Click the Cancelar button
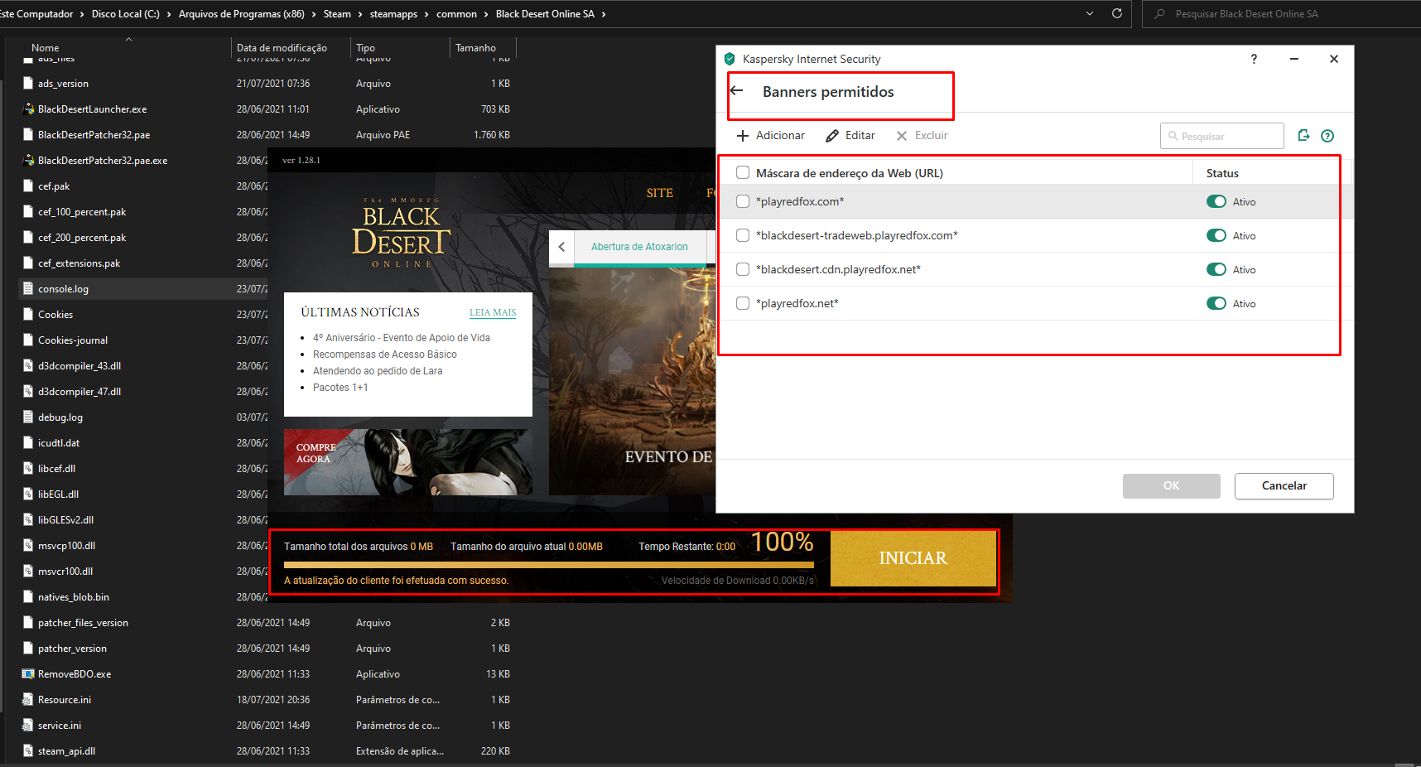The width and height of the screenshot is (1421, 767). [1284, 485]
